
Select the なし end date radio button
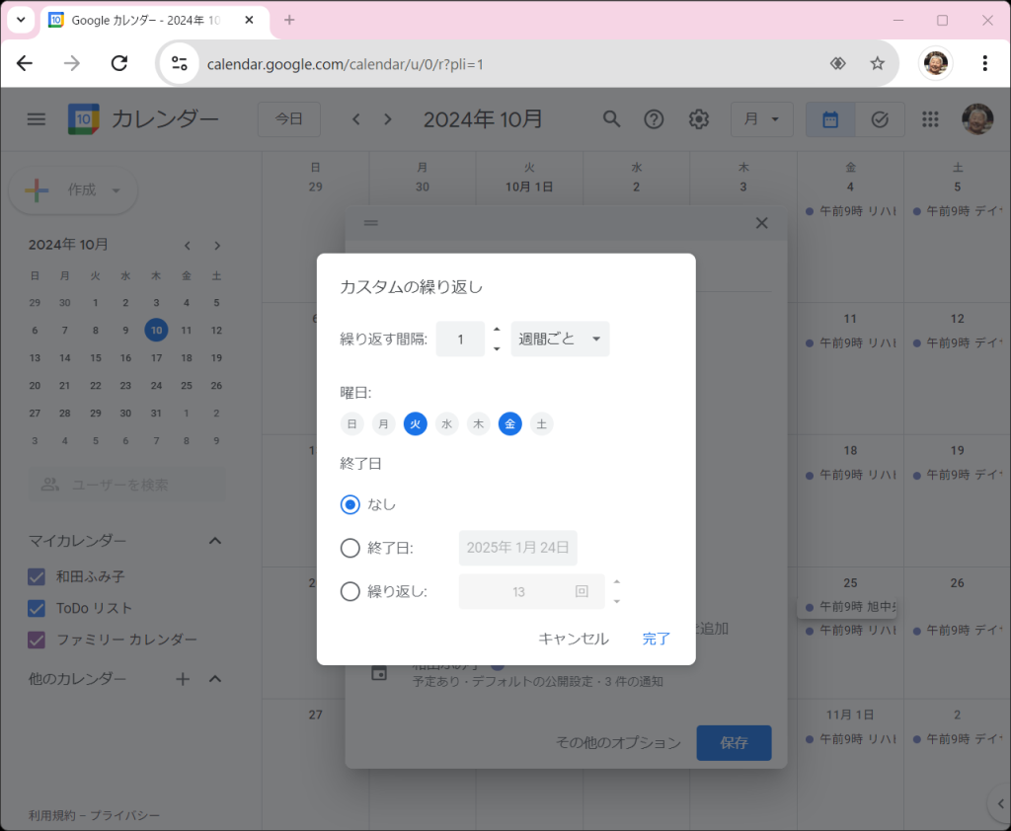click(350, 504)
